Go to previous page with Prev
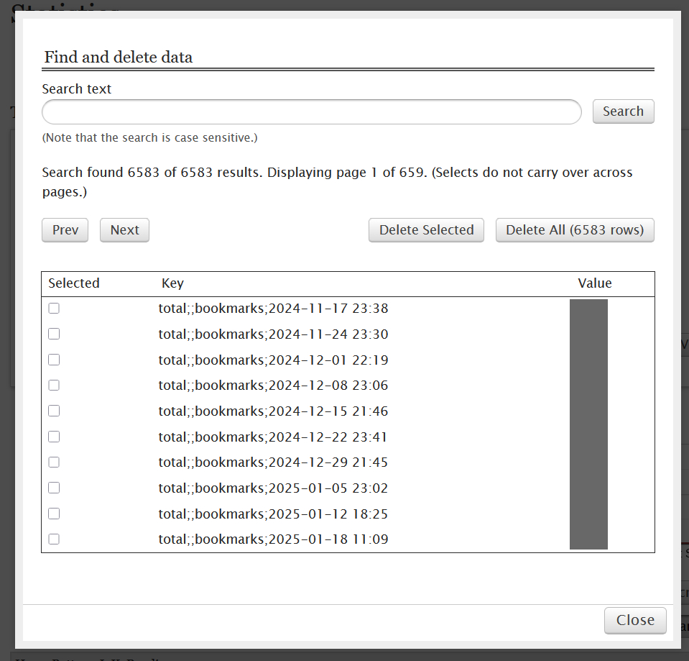This screenshot has width=689, height=661. click(65, 230)
